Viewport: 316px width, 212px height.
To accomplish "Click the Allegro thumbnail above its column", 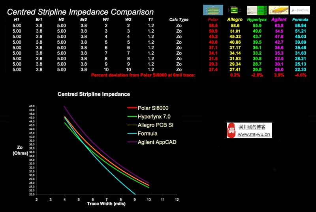I will (x=234, y=10).
